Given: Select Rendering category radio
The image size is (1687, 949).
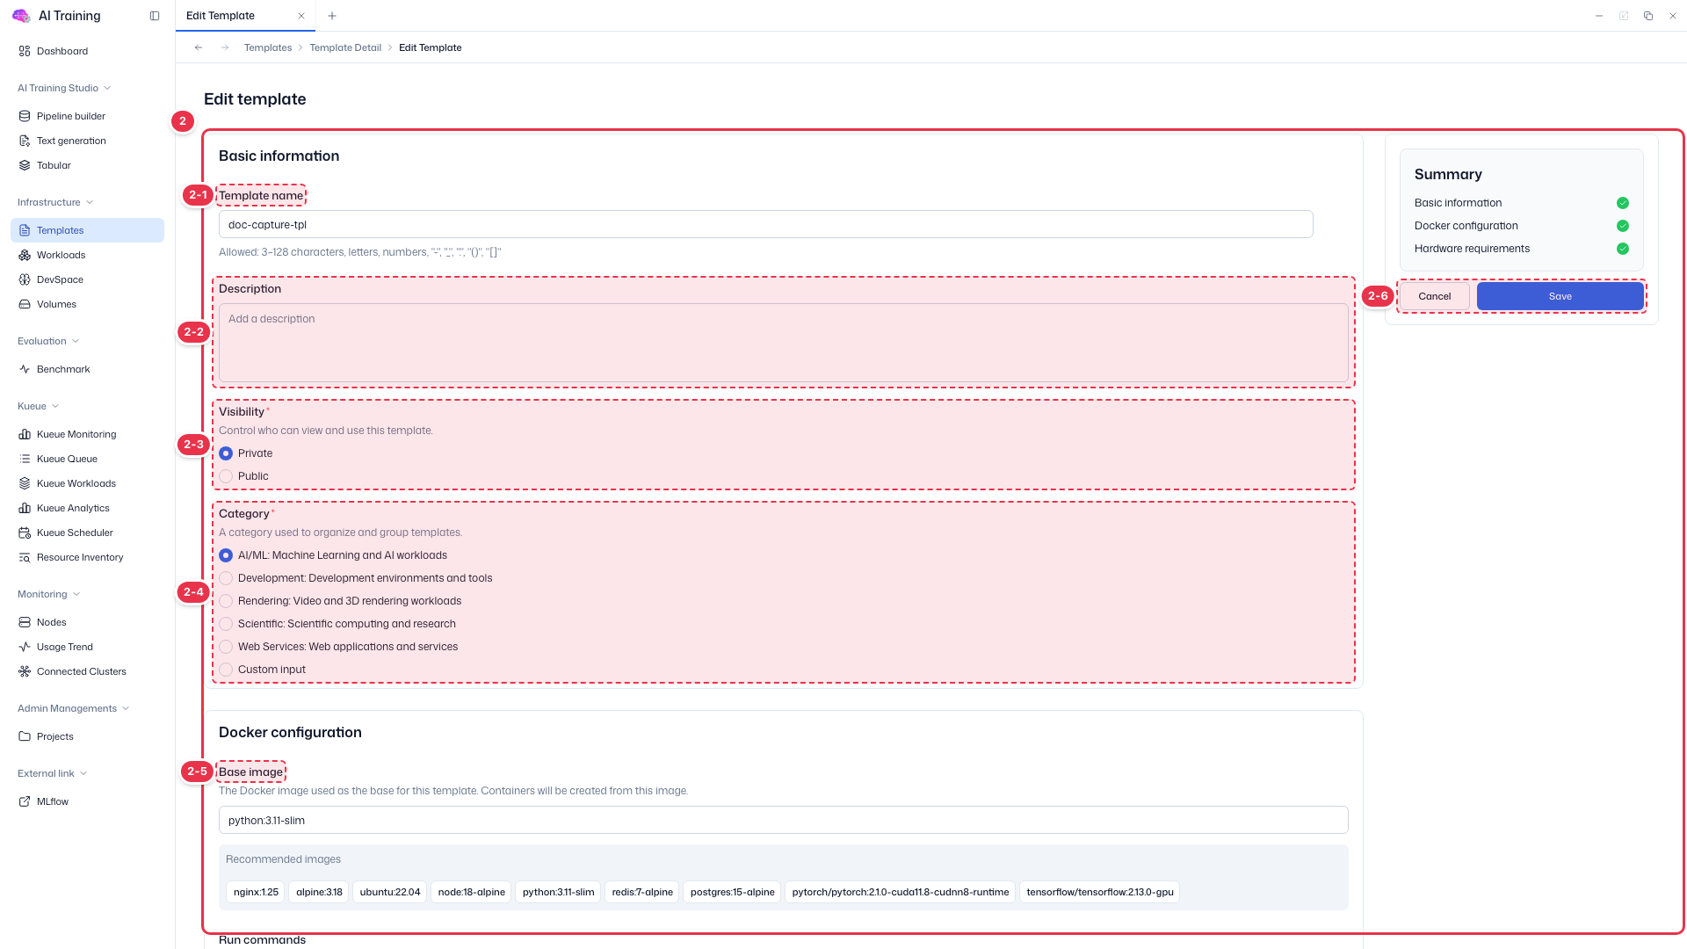Looking at the screenshot, I should [226, 601].
